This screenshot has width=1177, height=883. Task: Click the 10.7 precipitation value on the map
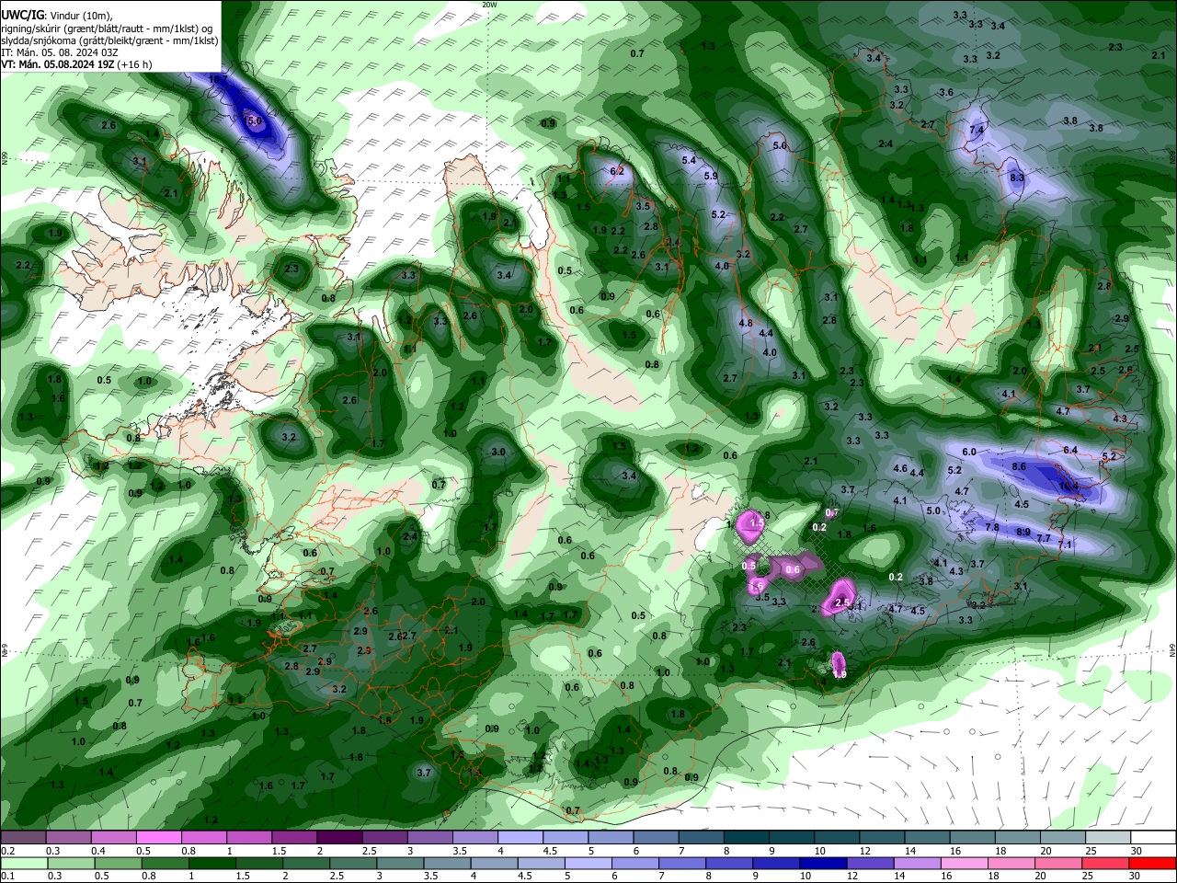tap(219, 80)
